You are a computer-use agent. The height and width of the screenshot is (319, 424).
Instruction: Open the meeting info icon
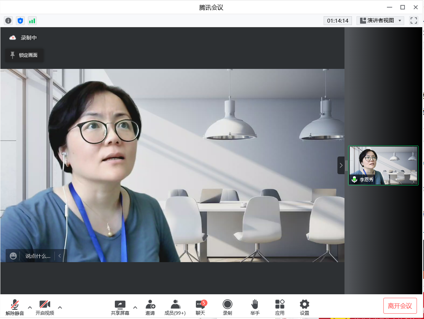[x=8, y=21]
